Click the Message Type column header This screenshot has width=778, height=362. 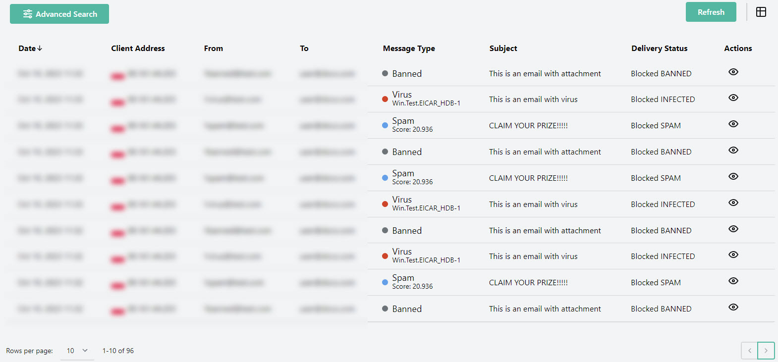pyautogui.click(x=409, y=49)
